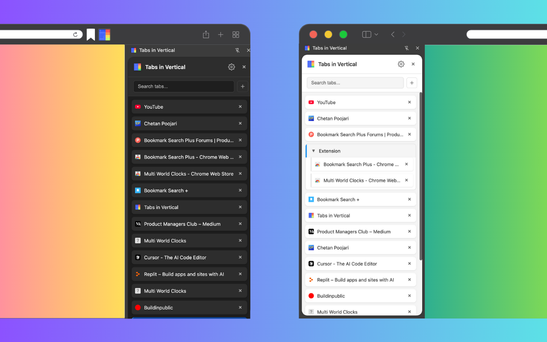Viewport: 547px width, 342px height.
Task: Close Bookmark Search + tab in light panel
Action: [409, 199]
